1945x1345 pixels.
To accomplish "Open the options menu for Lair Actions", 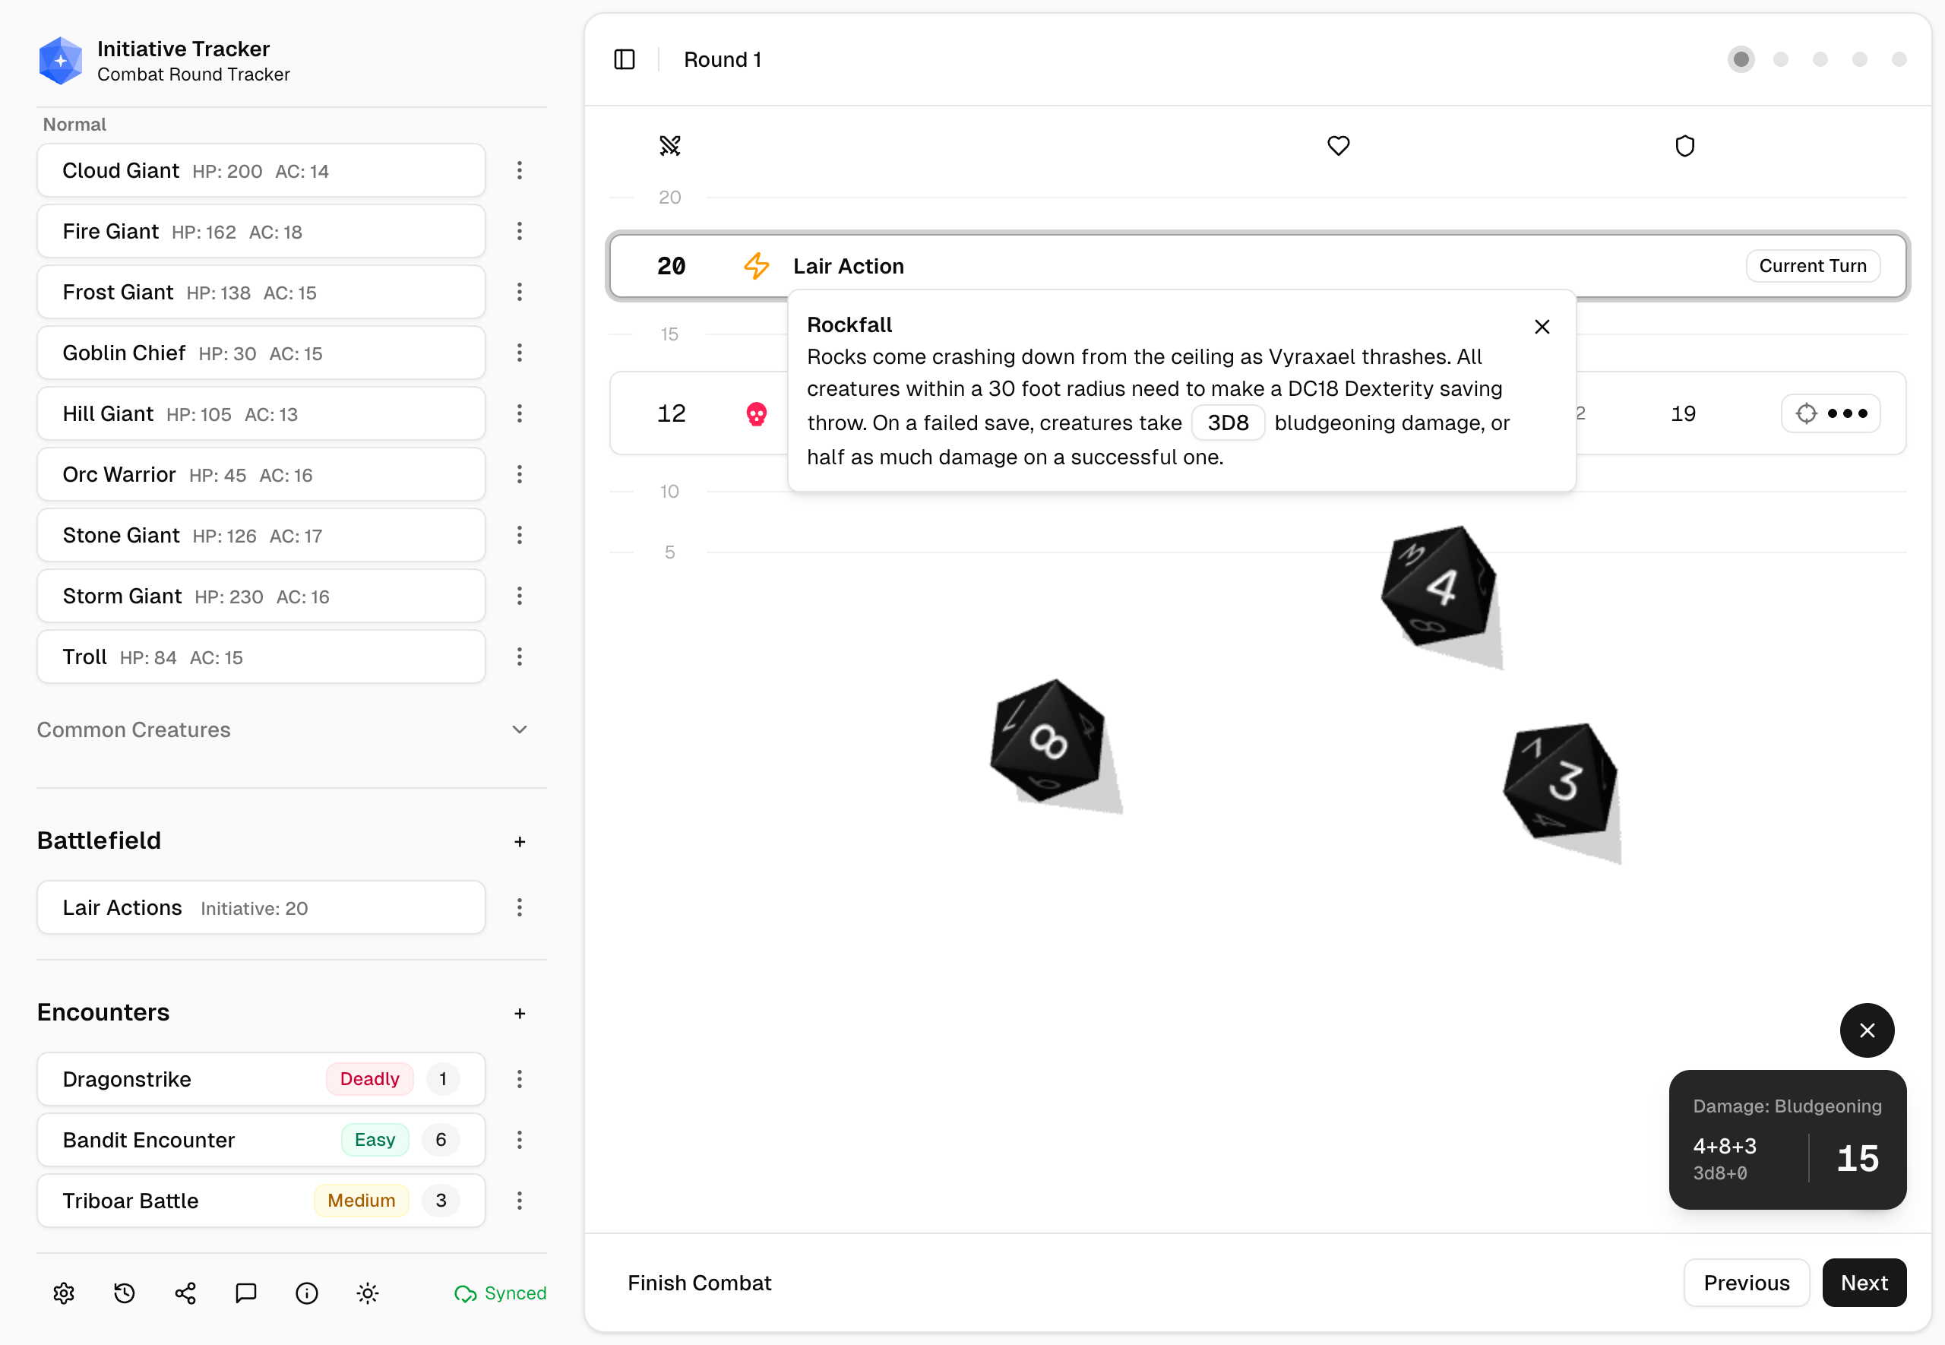I will (520, 907).
